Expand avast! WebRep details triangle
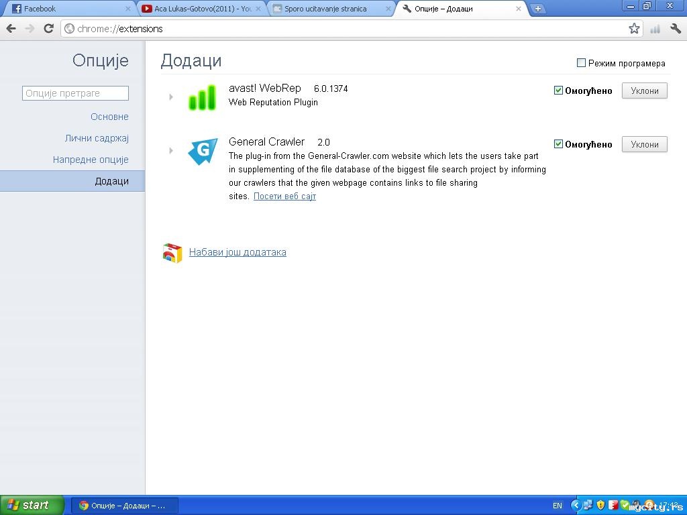The width and height of the screenshot is (687, 515). [x=171, y=97]
